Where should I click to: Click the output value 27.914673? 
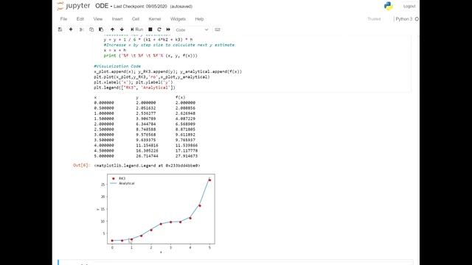pos(187,156)
